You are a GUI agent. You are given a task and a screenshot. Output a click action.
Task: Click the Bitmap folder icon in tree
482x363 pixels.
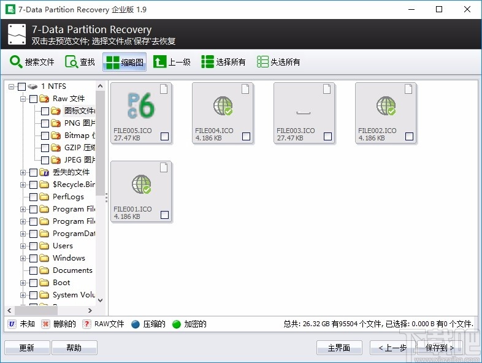click(x=56, y=136)
